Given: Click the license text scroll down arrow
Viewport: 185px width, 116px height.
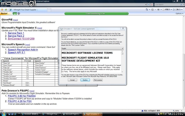Looking at the screenshot, I should tap(122, 72).
